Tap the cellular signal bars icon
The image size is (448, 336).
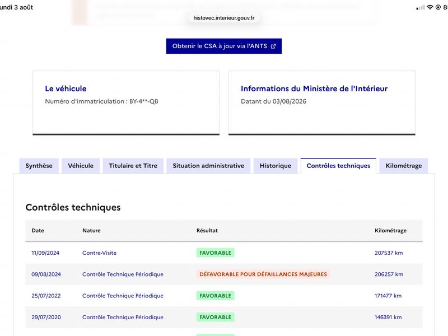(421, 8)
